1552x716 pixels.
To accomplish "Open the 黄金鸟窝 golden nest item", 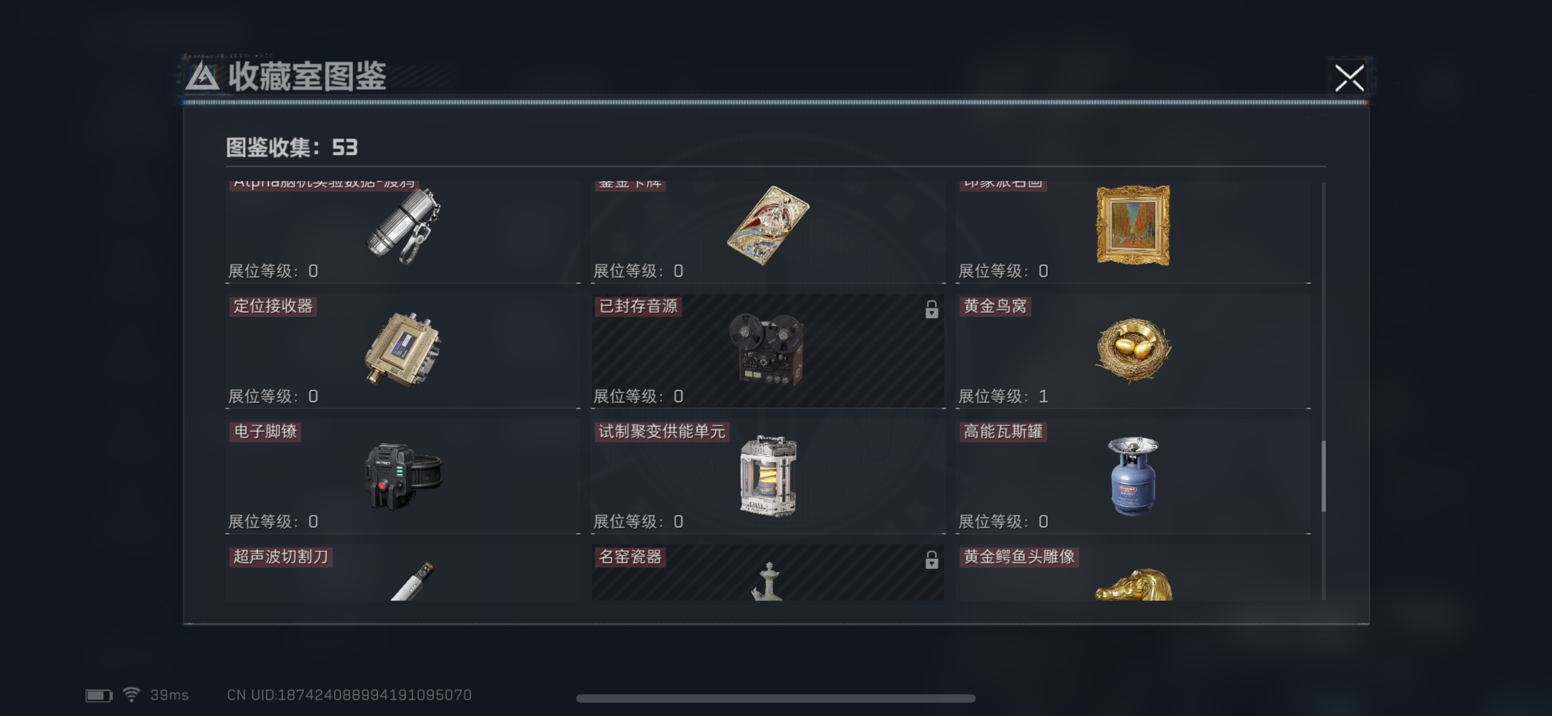I will click(1133, 350).
